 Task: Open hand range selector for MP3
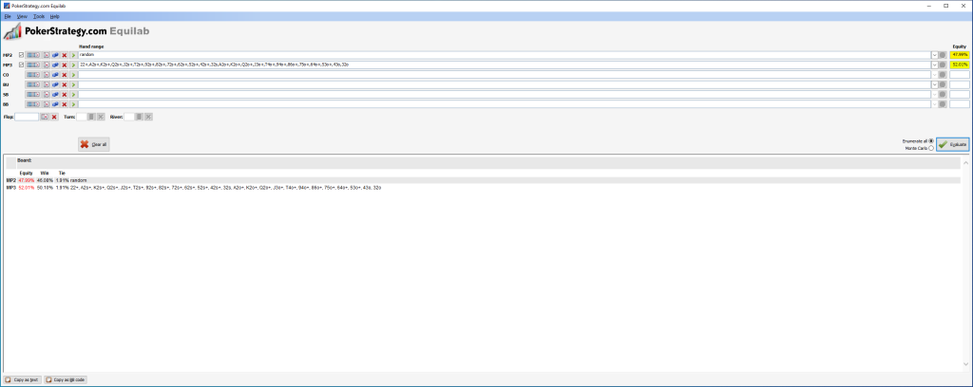point(33,65)
